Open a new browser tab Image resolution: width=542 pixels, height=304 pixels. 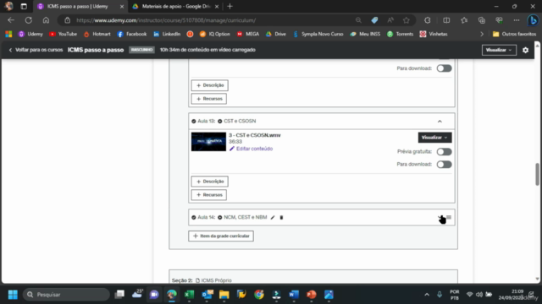[230, 7]
